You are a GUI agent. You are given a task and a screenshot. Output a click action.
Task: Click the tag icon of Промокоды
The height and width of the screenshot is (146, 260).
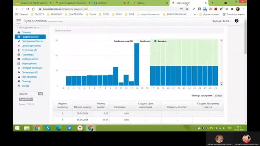(19, 73)
